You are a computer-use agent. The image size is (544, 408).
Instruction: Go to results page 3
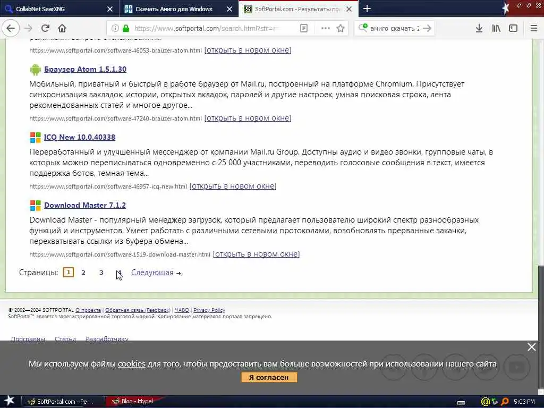point(101,273)
